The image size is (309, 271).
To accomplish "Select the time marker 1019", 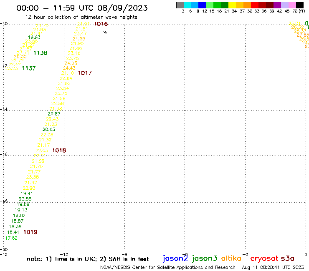I will 30,232.
